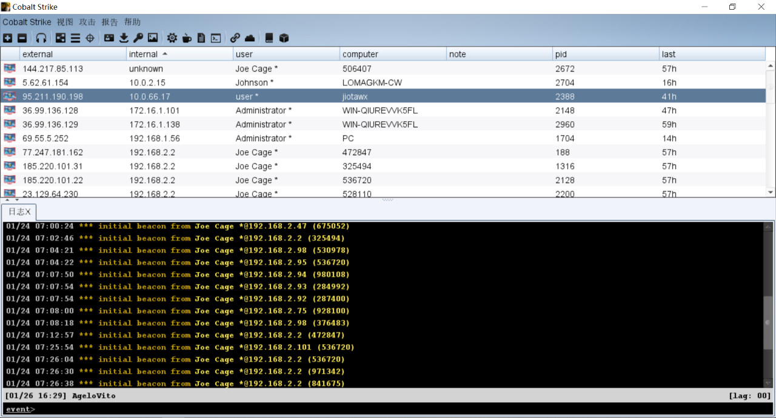Generate MS Office macro document icon

[201, 38]
